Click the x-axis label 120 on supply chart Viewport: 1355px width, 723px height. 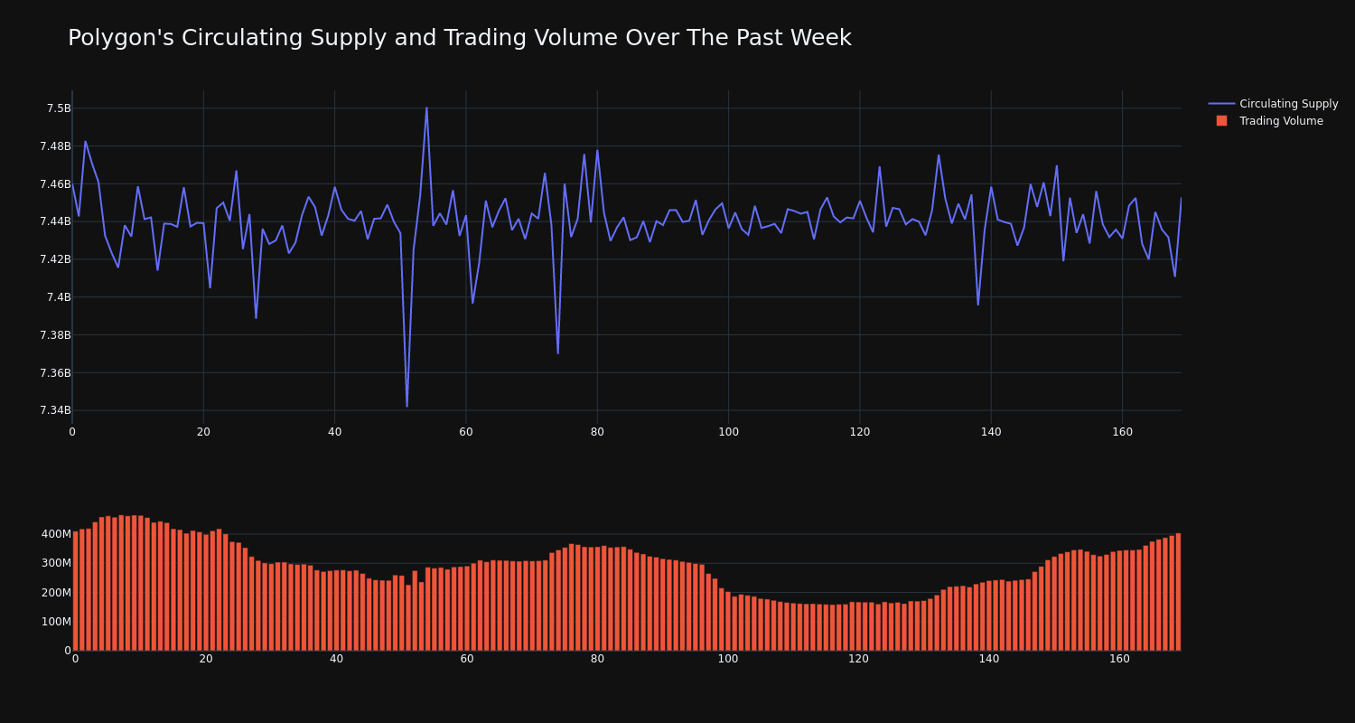(x=860, y=432)
